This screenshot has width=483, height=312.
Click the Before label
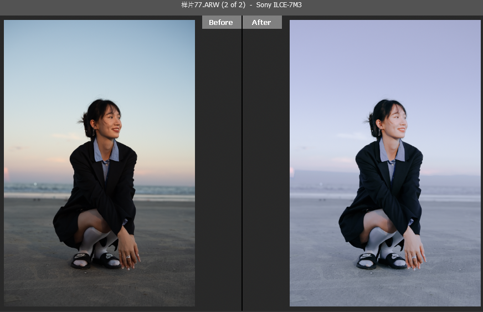tap(221, 22)
